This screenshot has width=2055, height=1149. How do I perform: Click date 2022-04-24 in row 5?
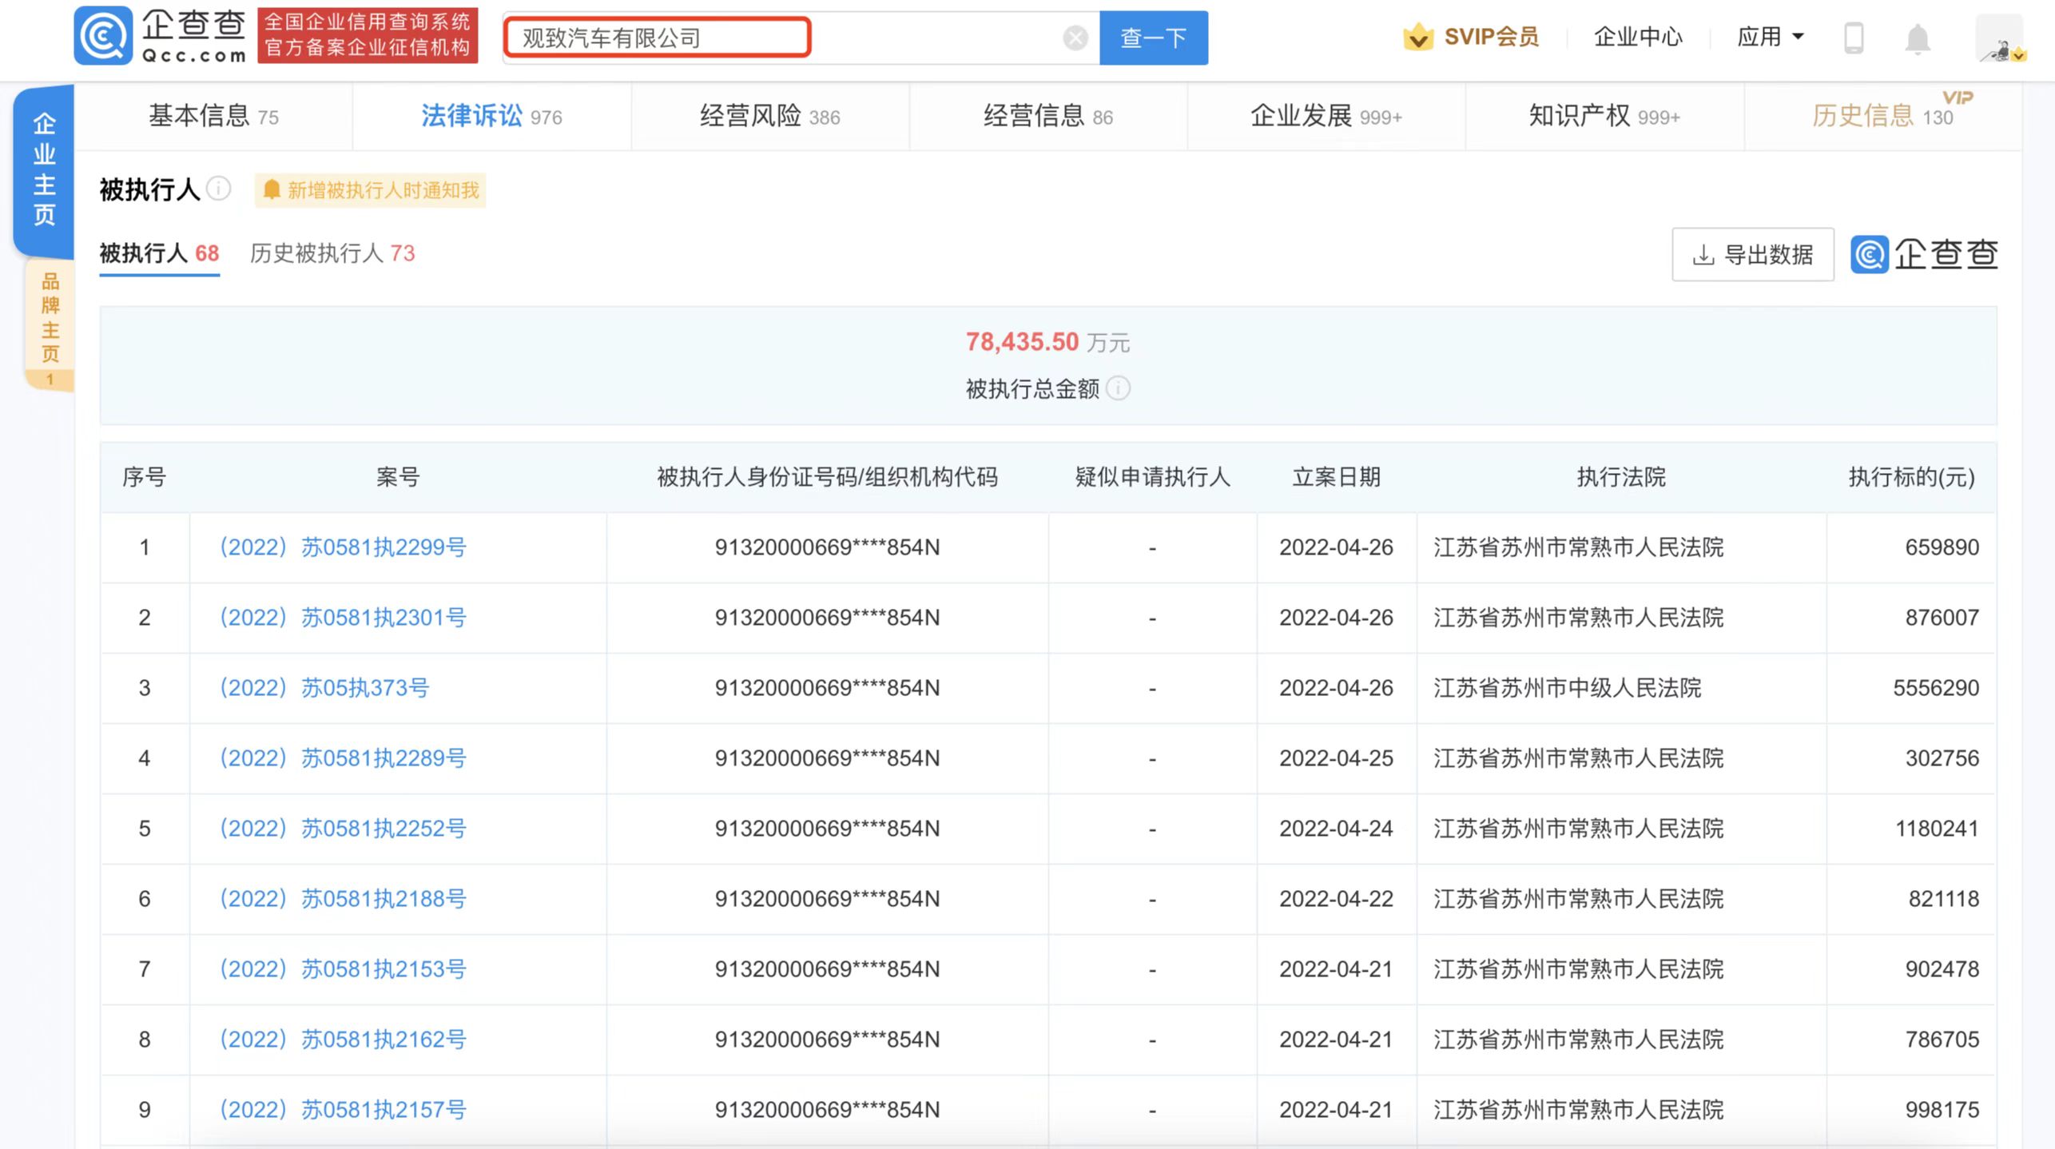point(1336,829)
